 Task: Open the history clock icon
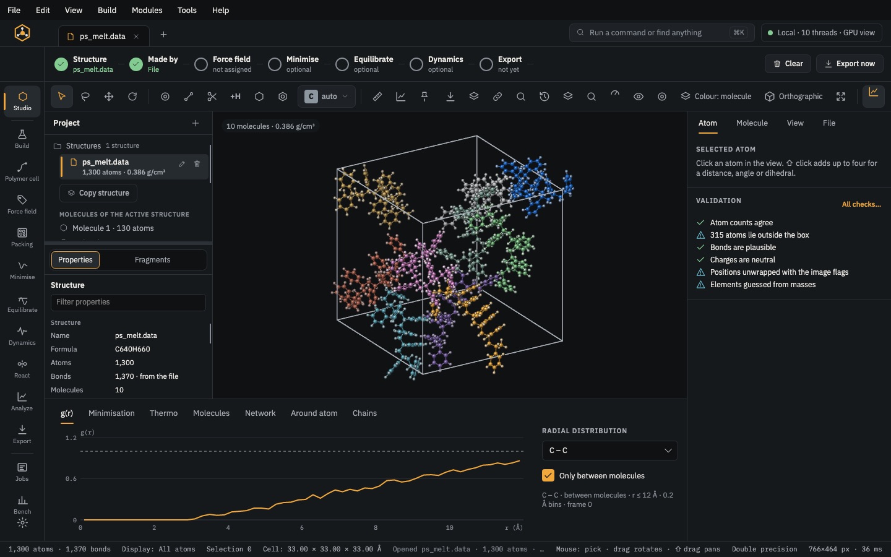click(544, 97)
